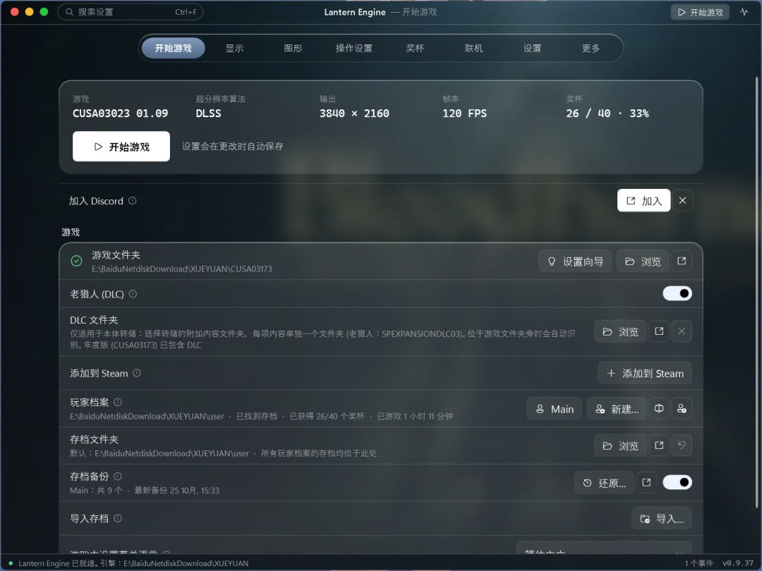Toggle the 老猎人 (DLC) switch
Screen dimensions: 762x571
(677, 293)
